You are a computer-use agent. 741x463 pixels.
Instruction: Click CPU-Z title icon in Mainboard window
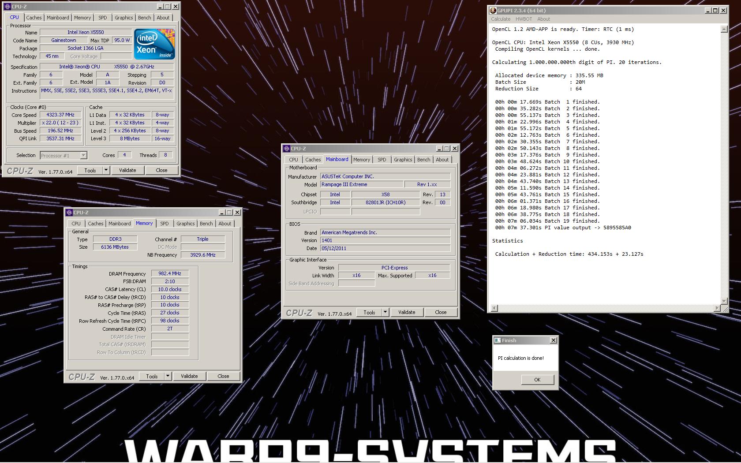point(287,149)
